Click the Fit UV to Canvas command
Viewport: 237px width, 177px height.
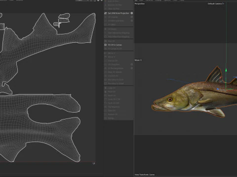coord(113,45)
